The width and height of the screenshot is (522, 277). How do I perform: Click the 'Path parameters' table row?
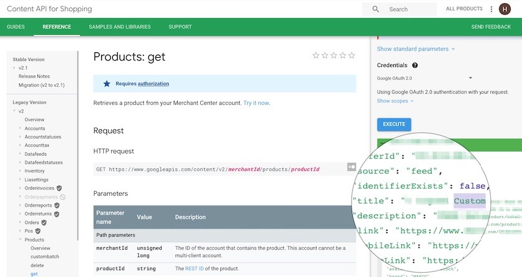pos(225,235)
